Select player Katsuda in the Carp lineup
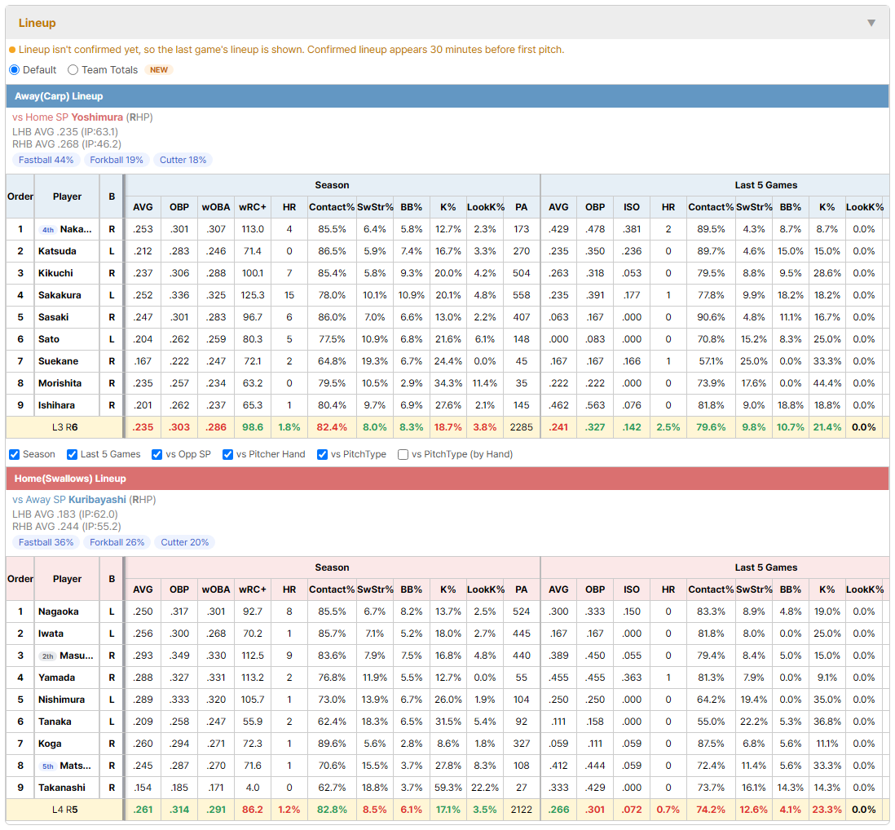The image size is (895, 830). coord(57,251)
